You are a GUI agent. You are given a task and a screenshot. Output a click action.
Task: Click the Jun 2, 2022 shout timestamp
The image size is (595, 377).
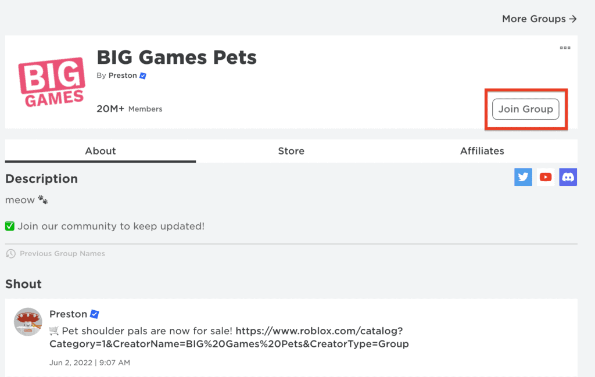pos(89,362)
